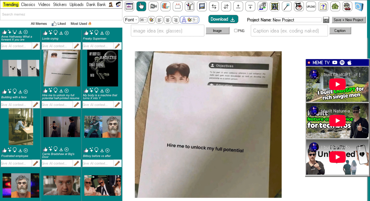Open the Dank Bank tab

pos(96,5)
